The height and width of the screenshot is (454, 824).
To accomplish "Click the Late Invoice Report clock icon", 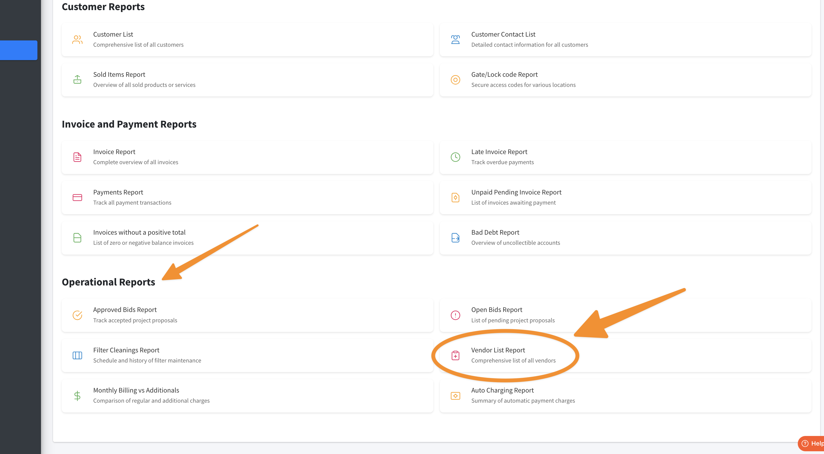I will point(455,157).
